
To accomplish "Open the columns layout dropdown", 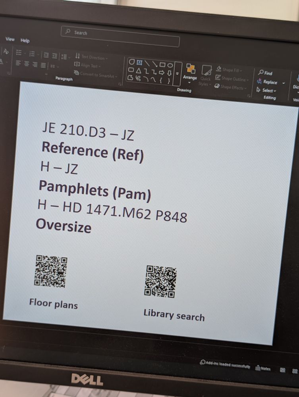I will click(54, 66).
